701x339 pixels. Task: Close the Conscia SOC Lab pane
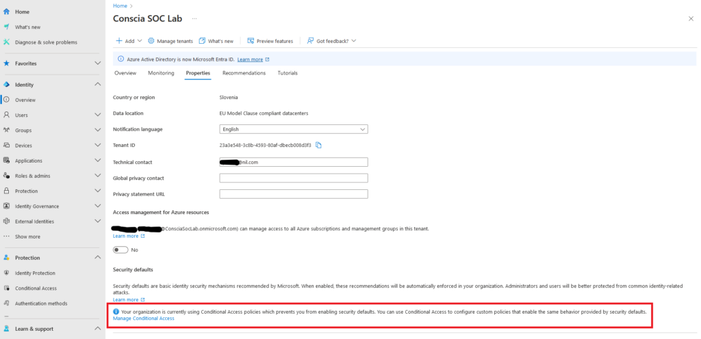691,18
